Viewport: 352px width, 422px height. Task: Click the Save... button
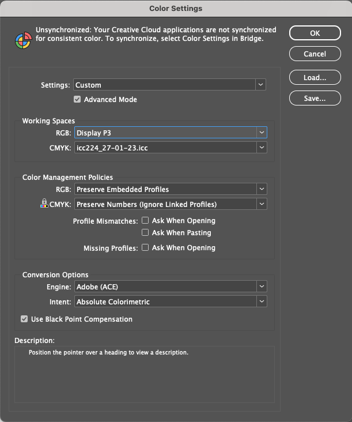(x=315, y=98)
